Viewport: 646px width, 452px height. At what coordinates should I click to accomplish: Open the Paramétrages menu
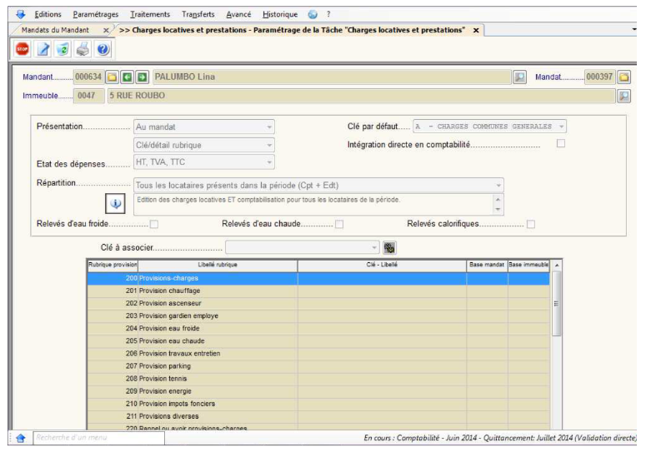point(95,14)
